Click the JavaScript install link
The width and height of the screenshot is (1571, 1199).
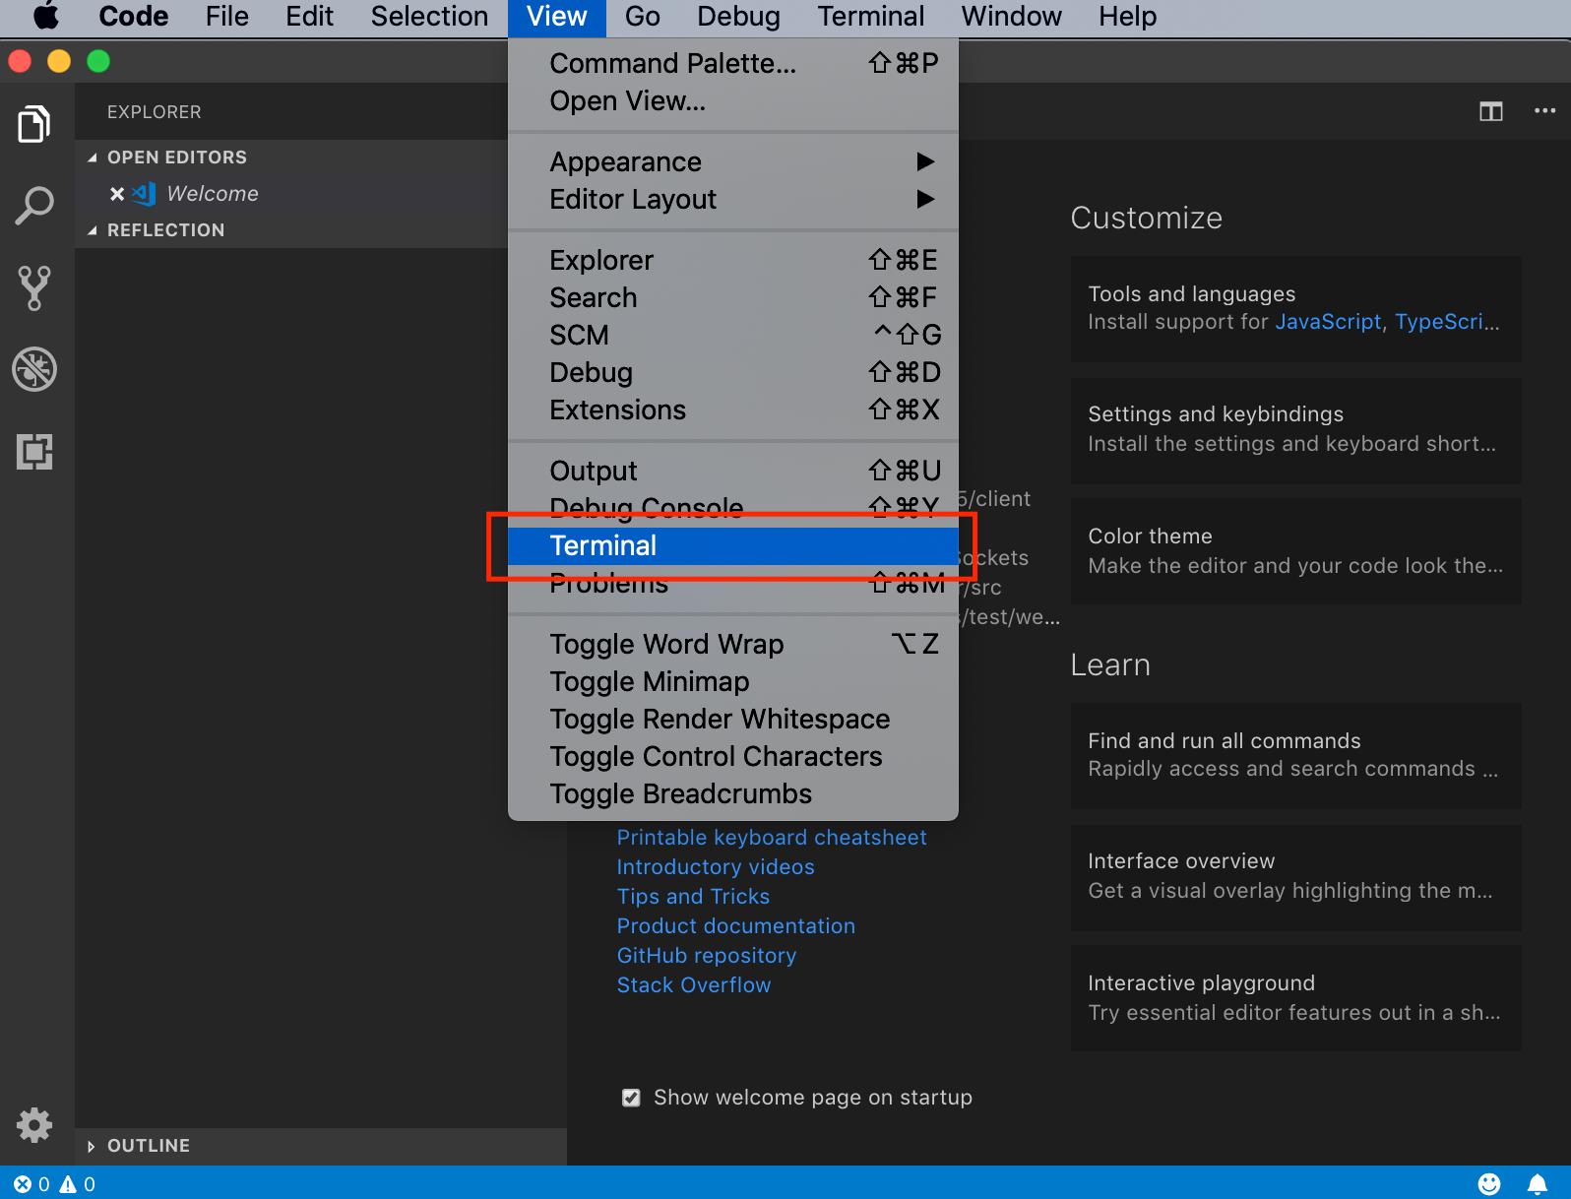(1328, 322)
